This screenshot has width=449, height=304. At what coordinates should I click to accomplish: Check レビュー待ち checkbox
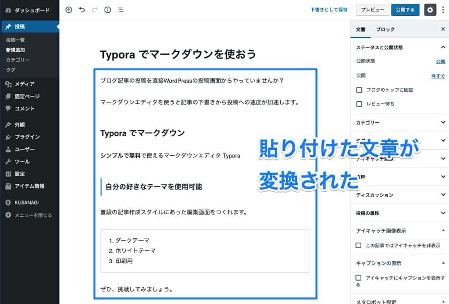[x=359, y=104]
